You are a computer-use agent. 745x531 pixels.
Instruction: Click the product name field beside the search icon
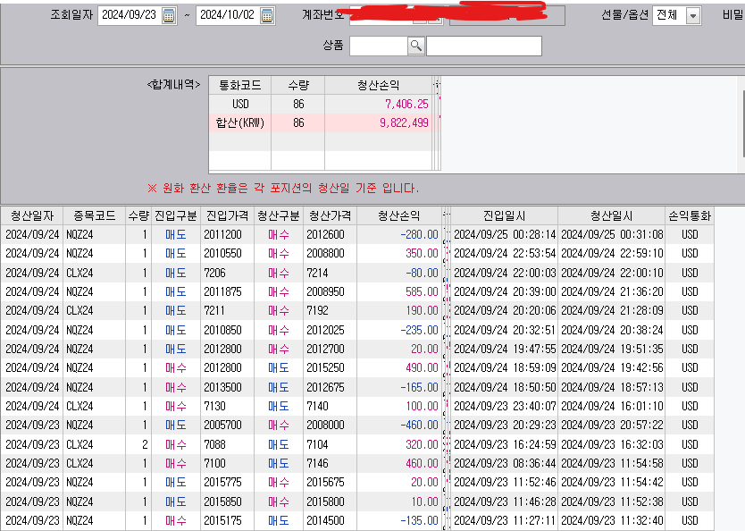tap(483, 46)
